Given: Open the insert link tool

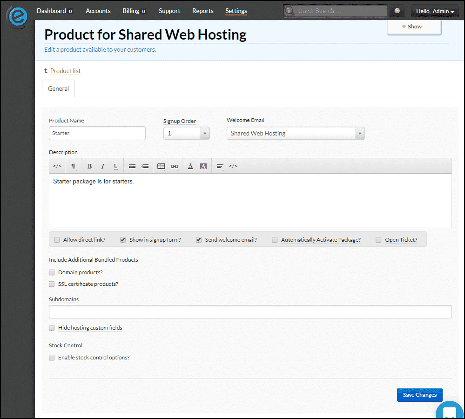Looking at the screenshot, I should coord(175,166).
